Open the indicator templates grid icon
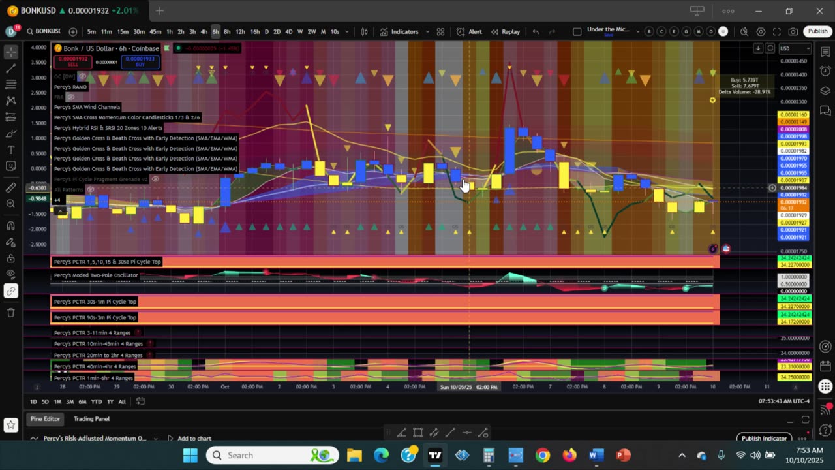Screen dimensions: 835x470 click(x=440, y=31)
